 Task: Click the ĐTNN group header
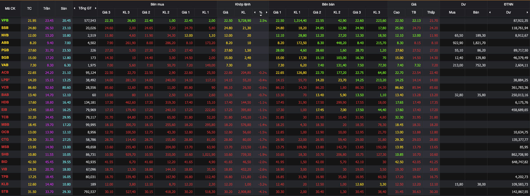pos(508,4)
